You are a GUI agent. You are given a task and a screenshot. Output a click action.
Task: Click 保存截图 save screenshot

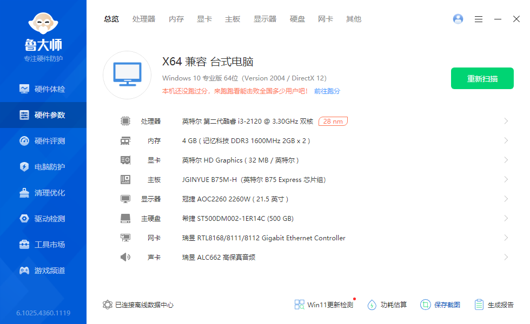pos(441,305)
